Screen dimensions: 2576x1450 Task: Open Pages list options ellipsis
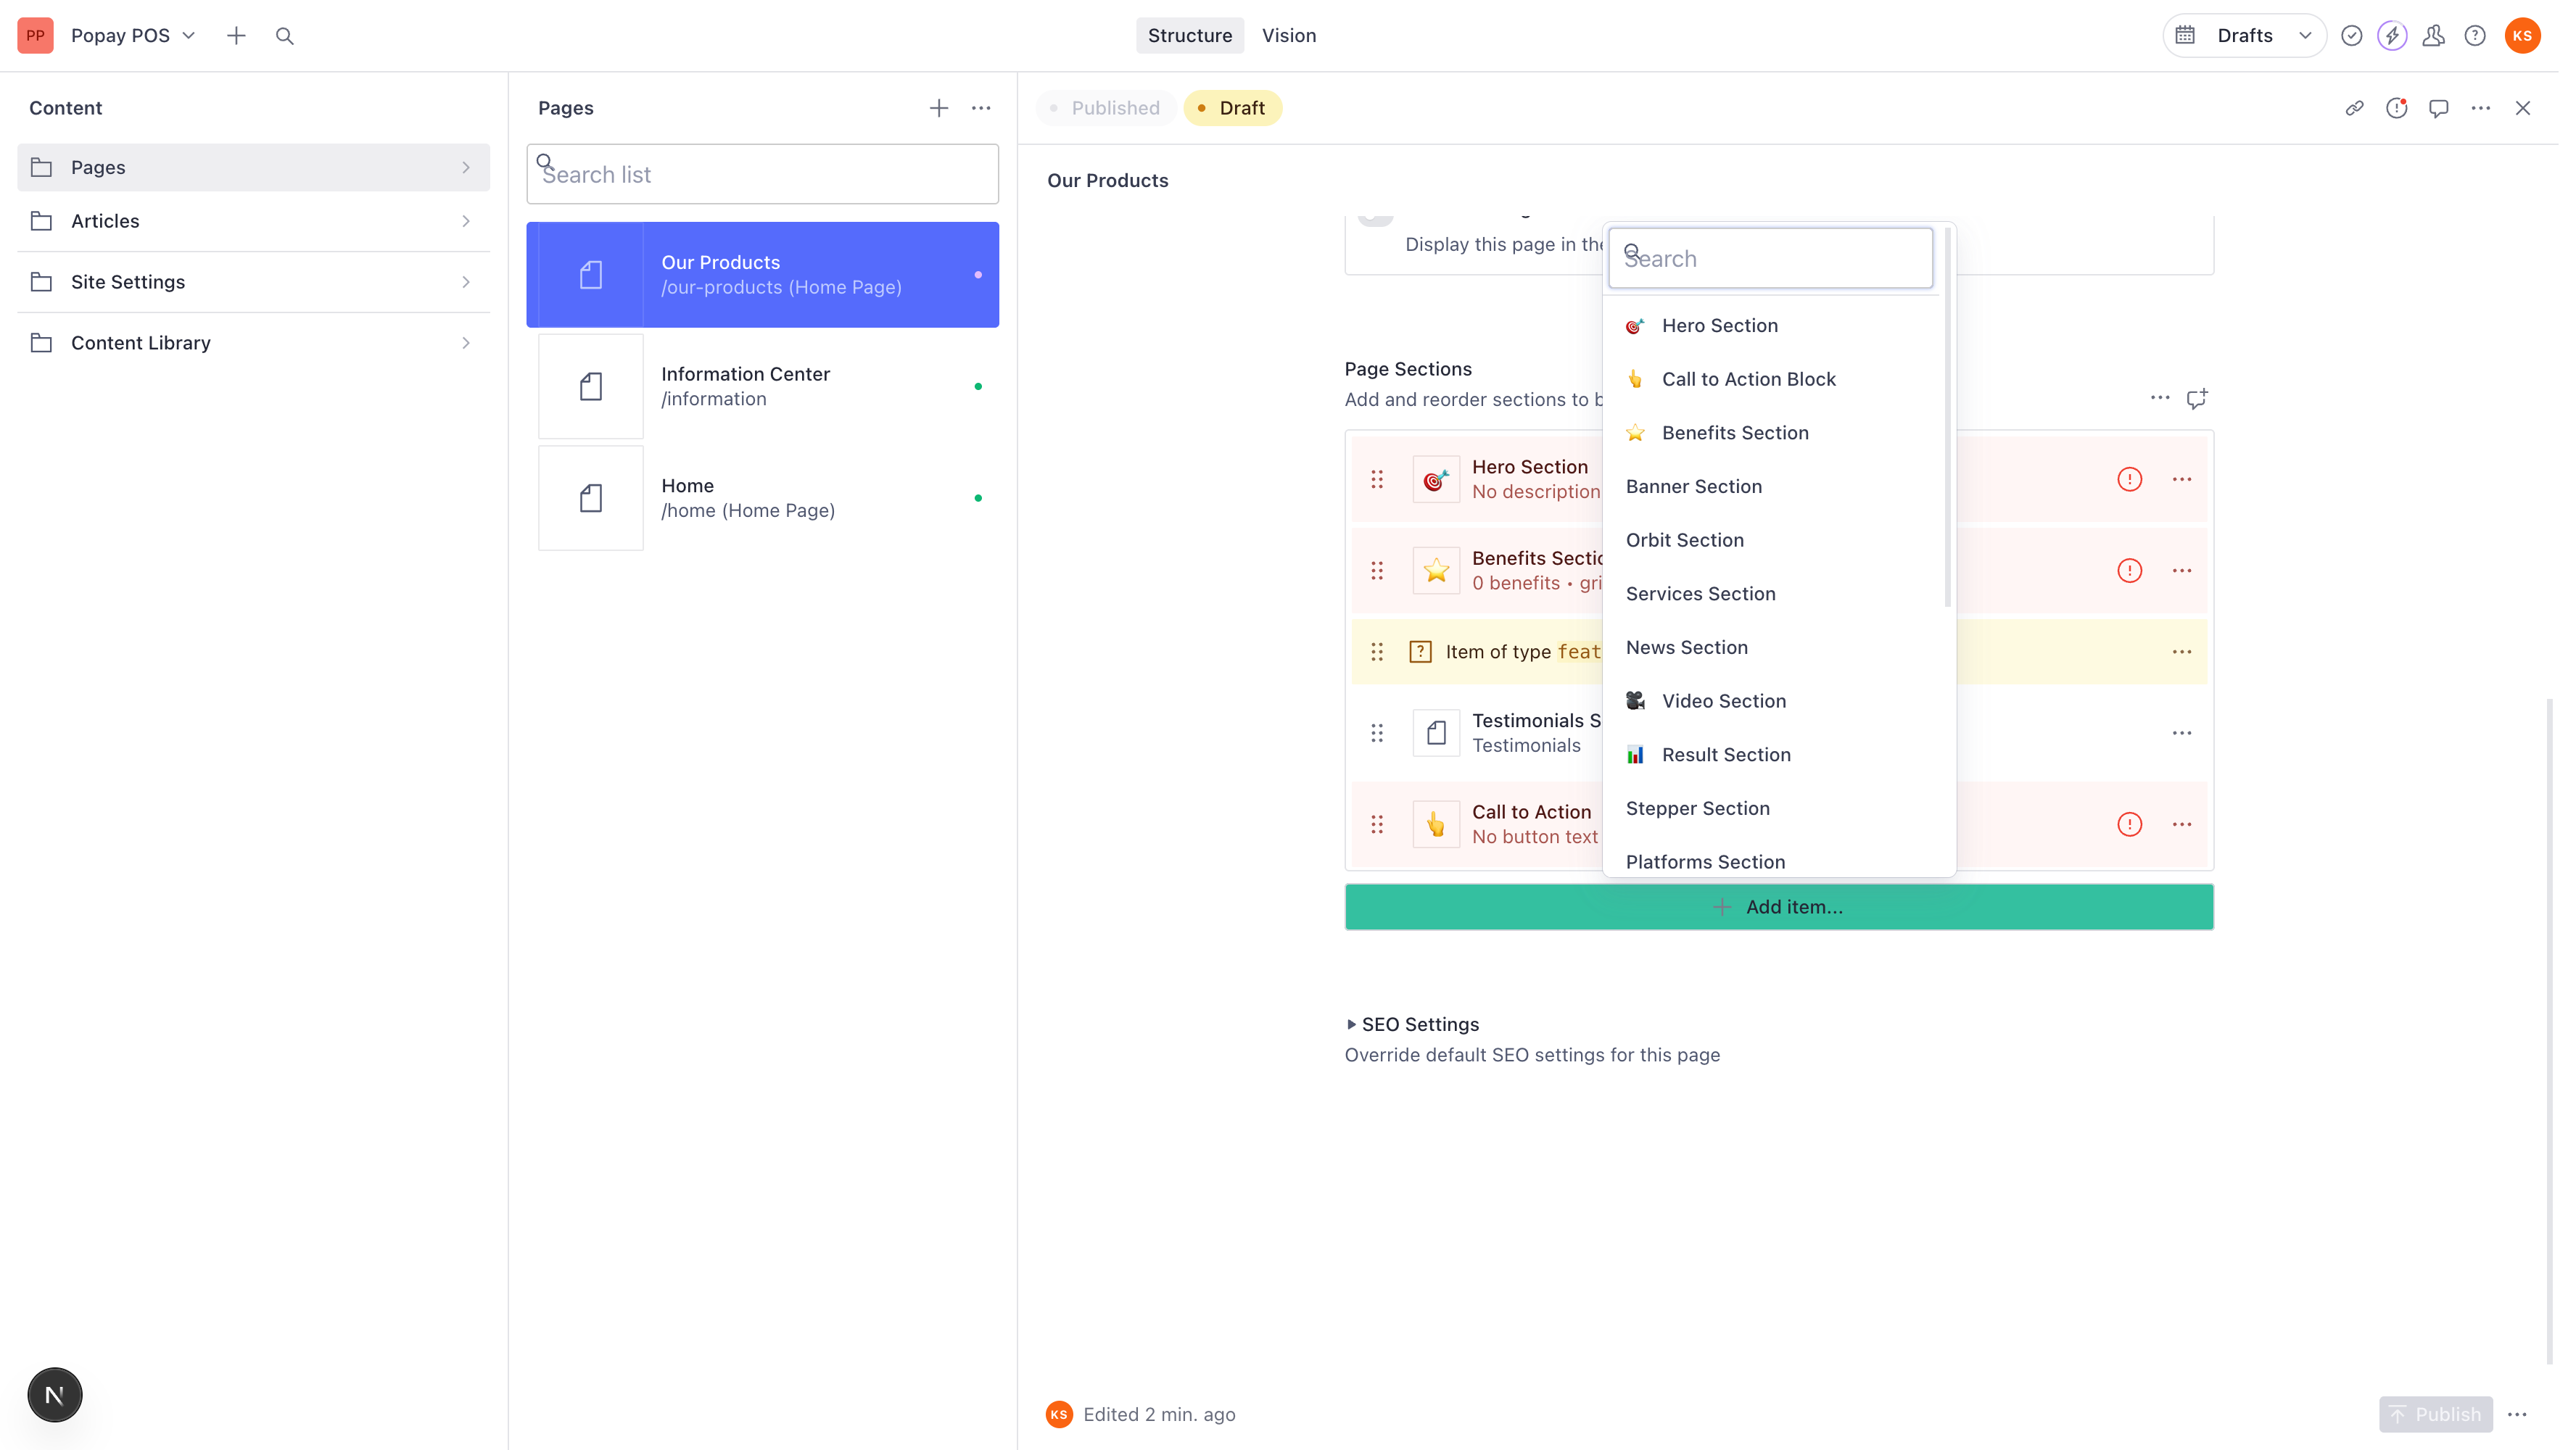(981, 108)
